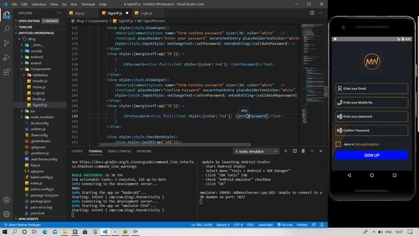This screenshot has width=419, height=236.
Task: Focus the Confirm Password field
Action: tap(372, 130)
